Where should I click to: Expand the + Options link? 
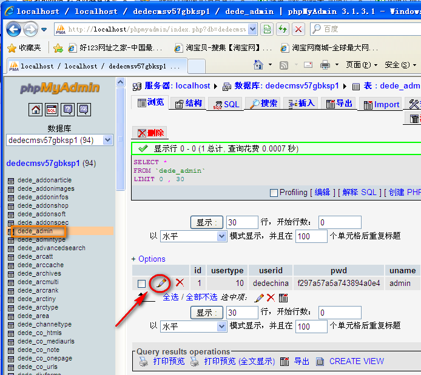[148, 259]
